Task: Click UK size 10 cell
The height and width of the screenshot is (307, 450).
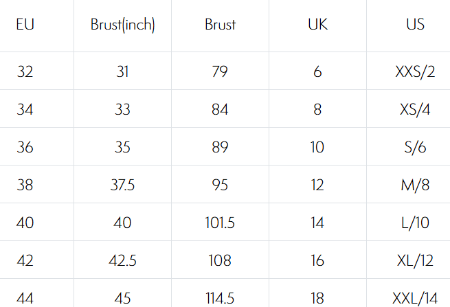Action: tap(317, 147)
